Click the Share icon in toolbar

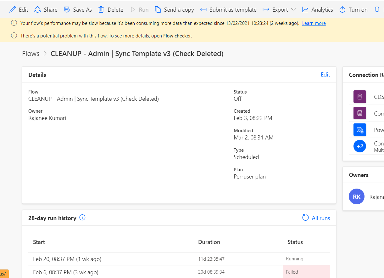point(38,10)
